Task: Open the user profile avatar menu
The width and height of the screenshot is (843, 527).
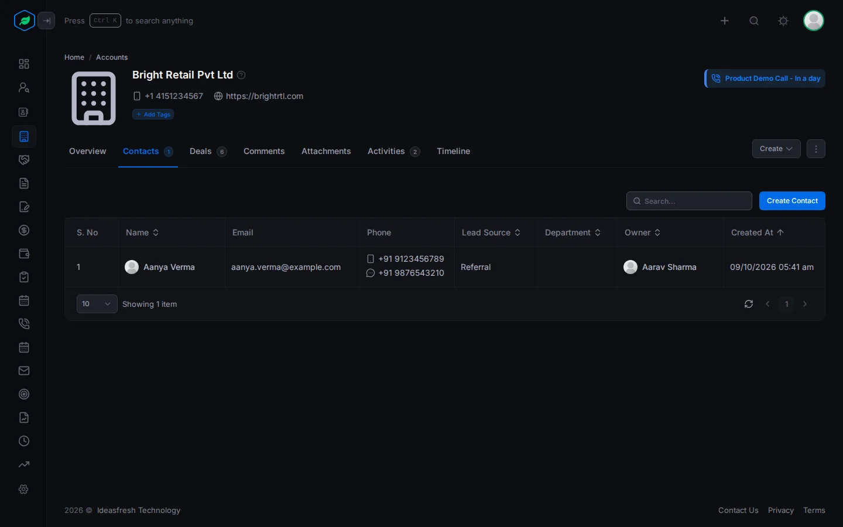Action: (814, 20)
